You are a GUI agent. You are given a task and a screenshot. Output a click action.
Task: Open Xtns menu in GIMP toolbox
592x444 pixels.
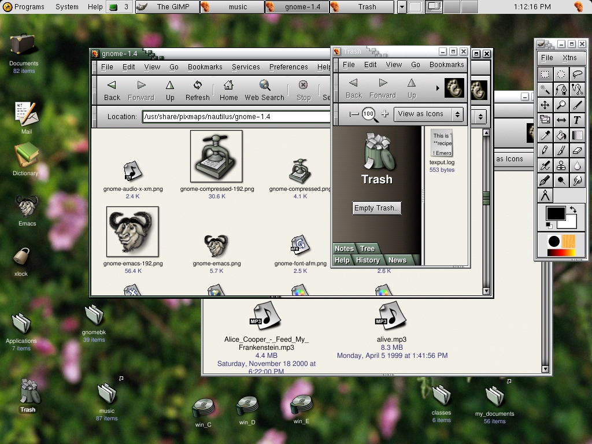(569, 58)
